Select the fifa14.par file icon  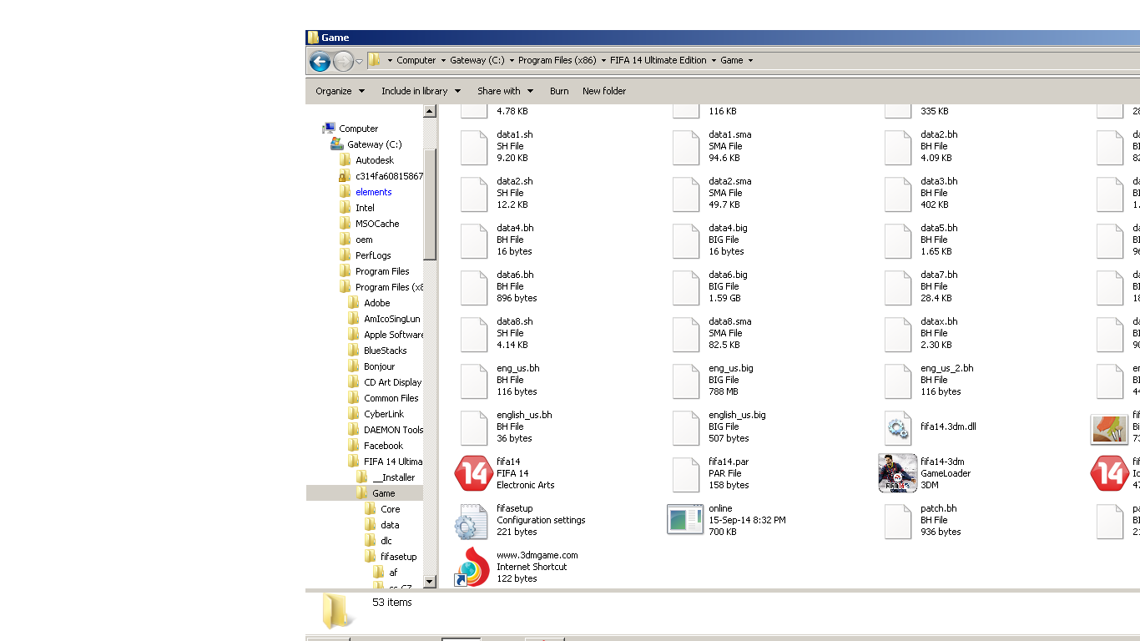tap(686, 475)
